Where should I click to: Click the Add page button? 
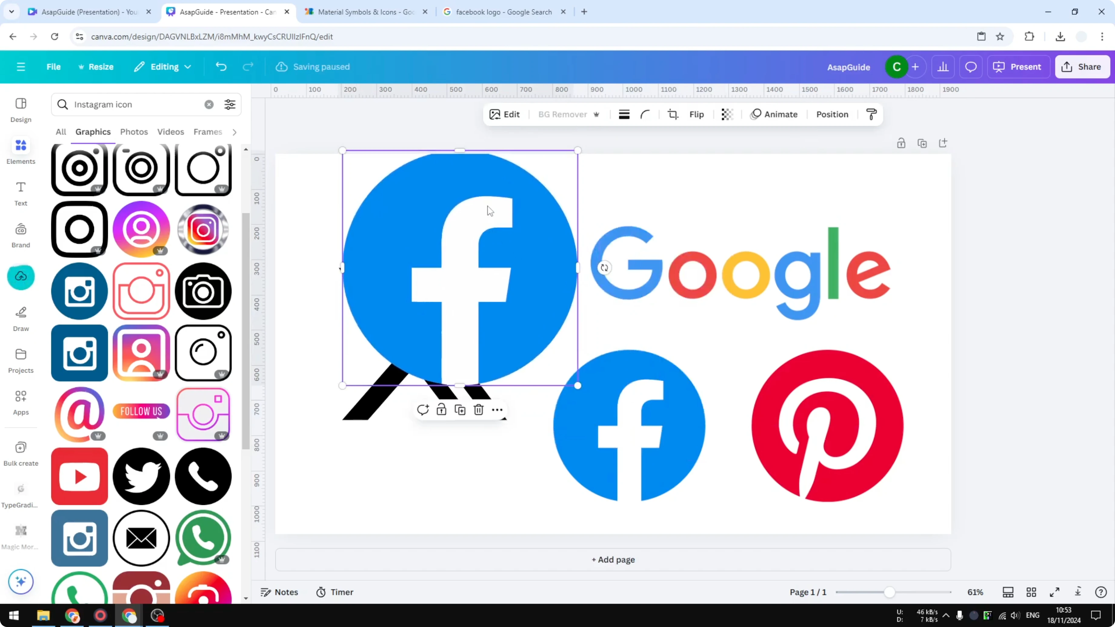[x=612, y=559]
